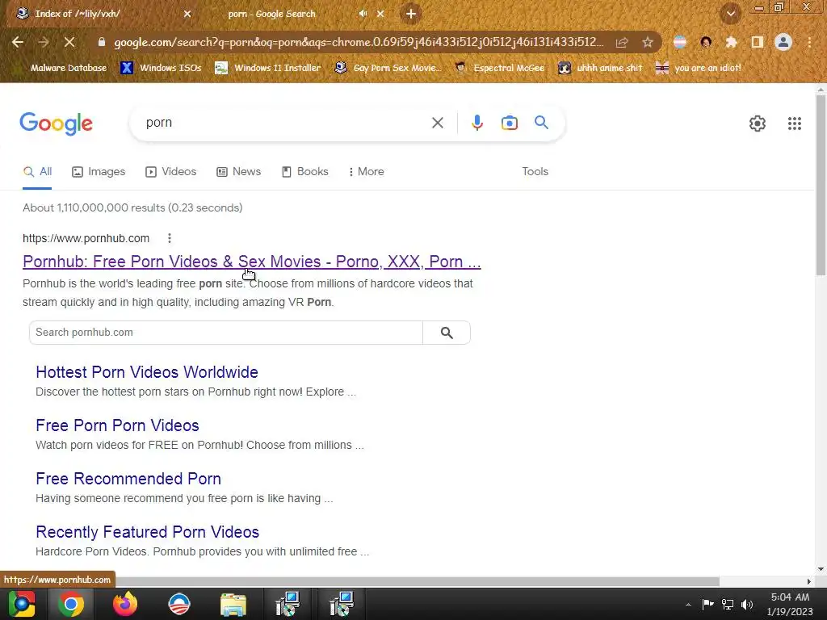Click the Google search text field
The image size is (827, 620).
(285, 123)
